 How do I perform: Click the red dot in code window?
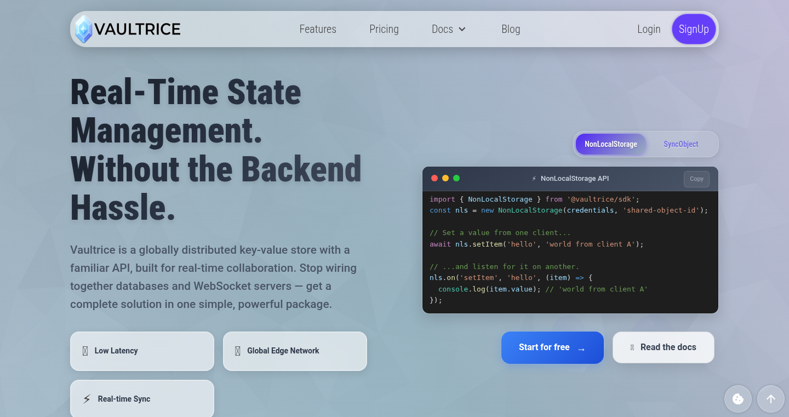click(x=434, y=178)
